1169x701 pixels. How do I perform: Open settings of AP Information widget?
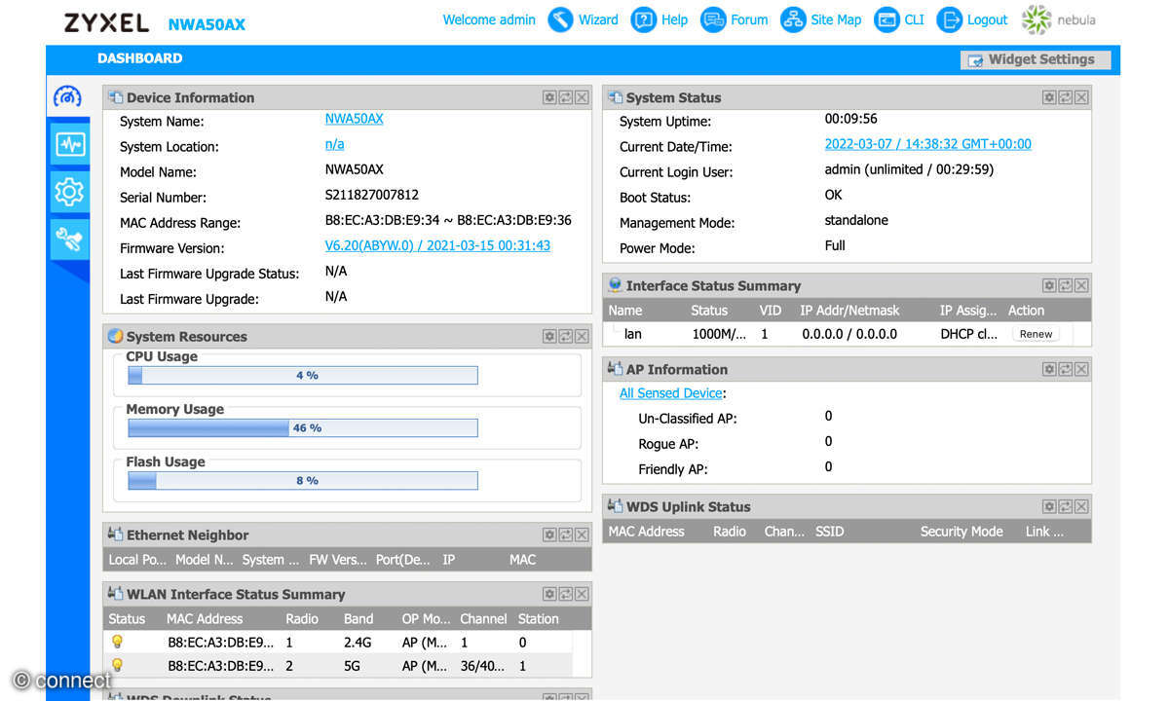pyautogui.click(x=1049, y=369)
